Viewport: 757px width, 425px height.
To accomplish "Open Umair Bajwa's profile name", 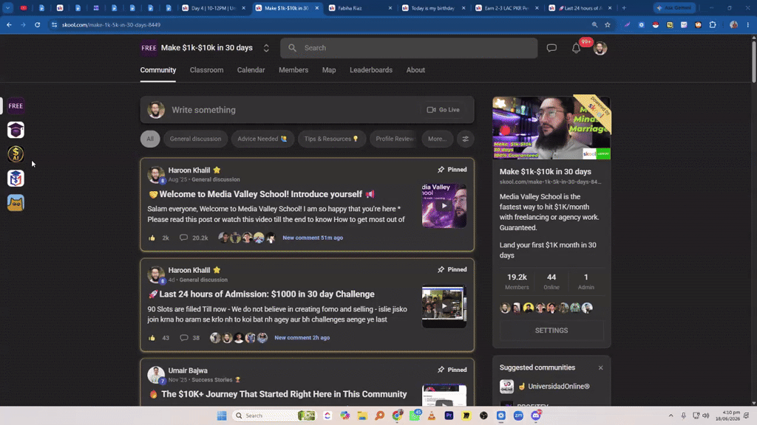I will (188, 370).
